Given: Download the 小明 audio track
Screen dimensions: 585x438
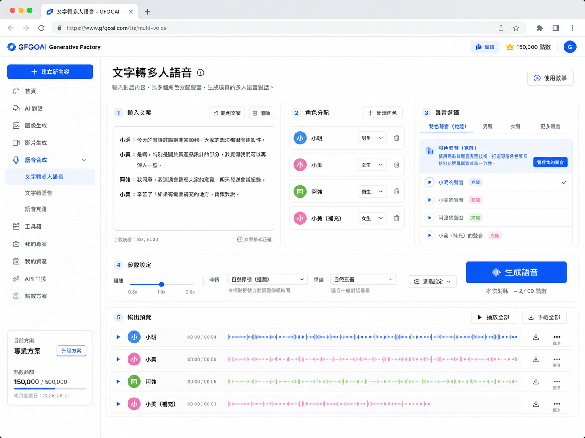Looking at the screenshot, I should [536, 337].
